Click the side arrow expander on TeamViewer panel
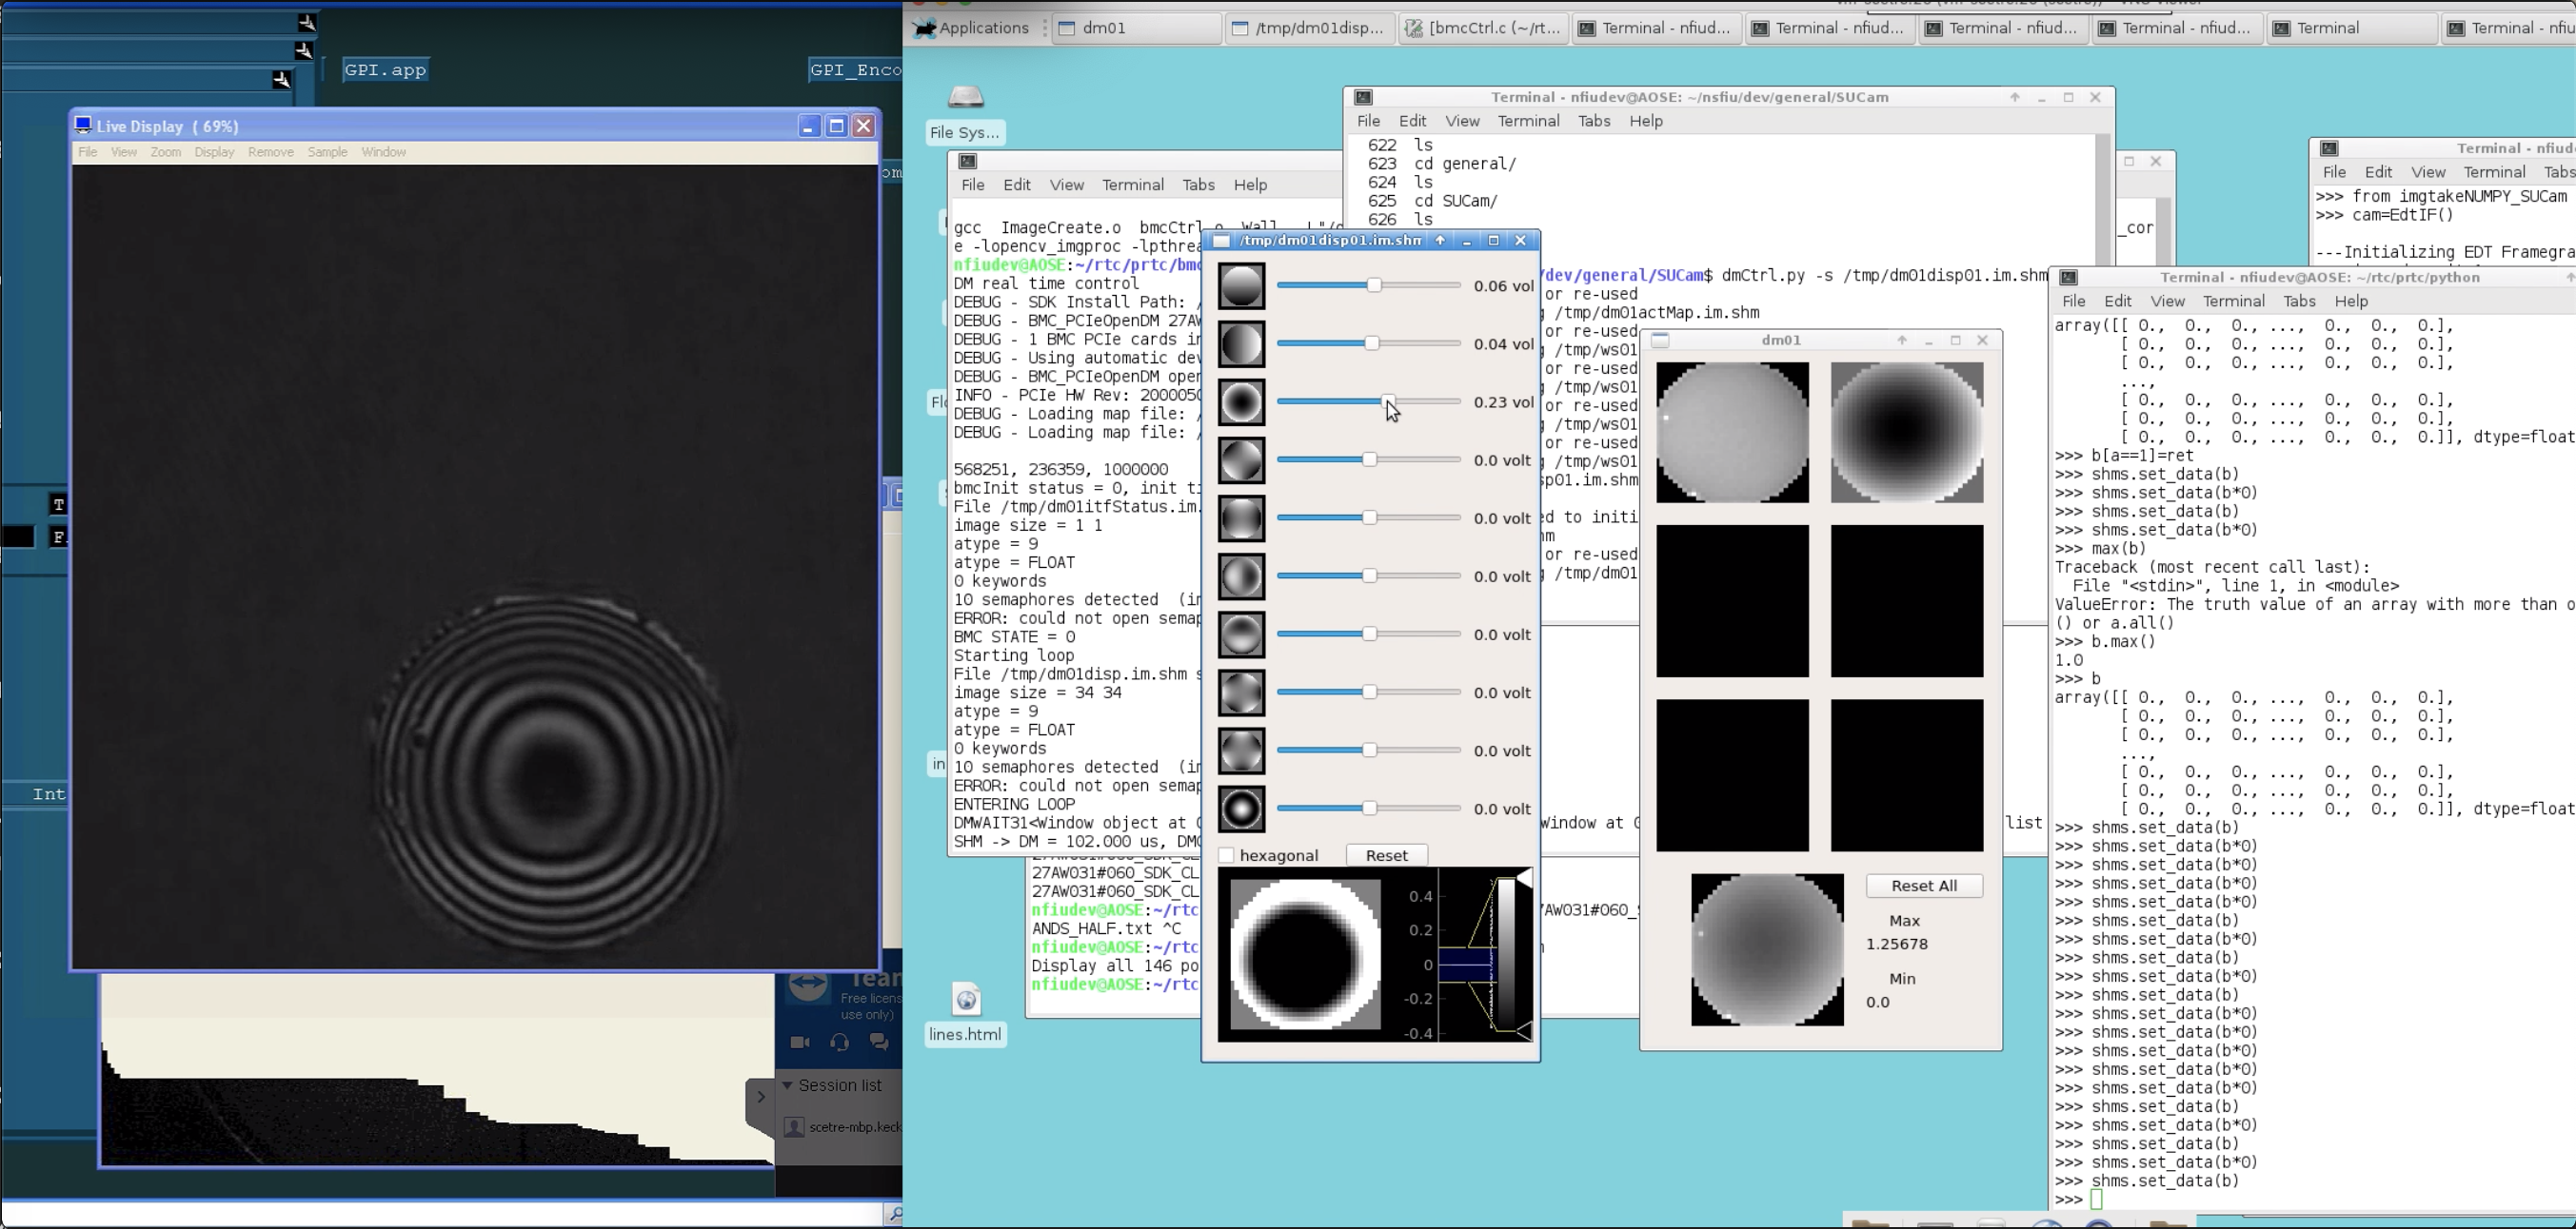Viewport: 2576px width, 1229px height. (760, 1097)
